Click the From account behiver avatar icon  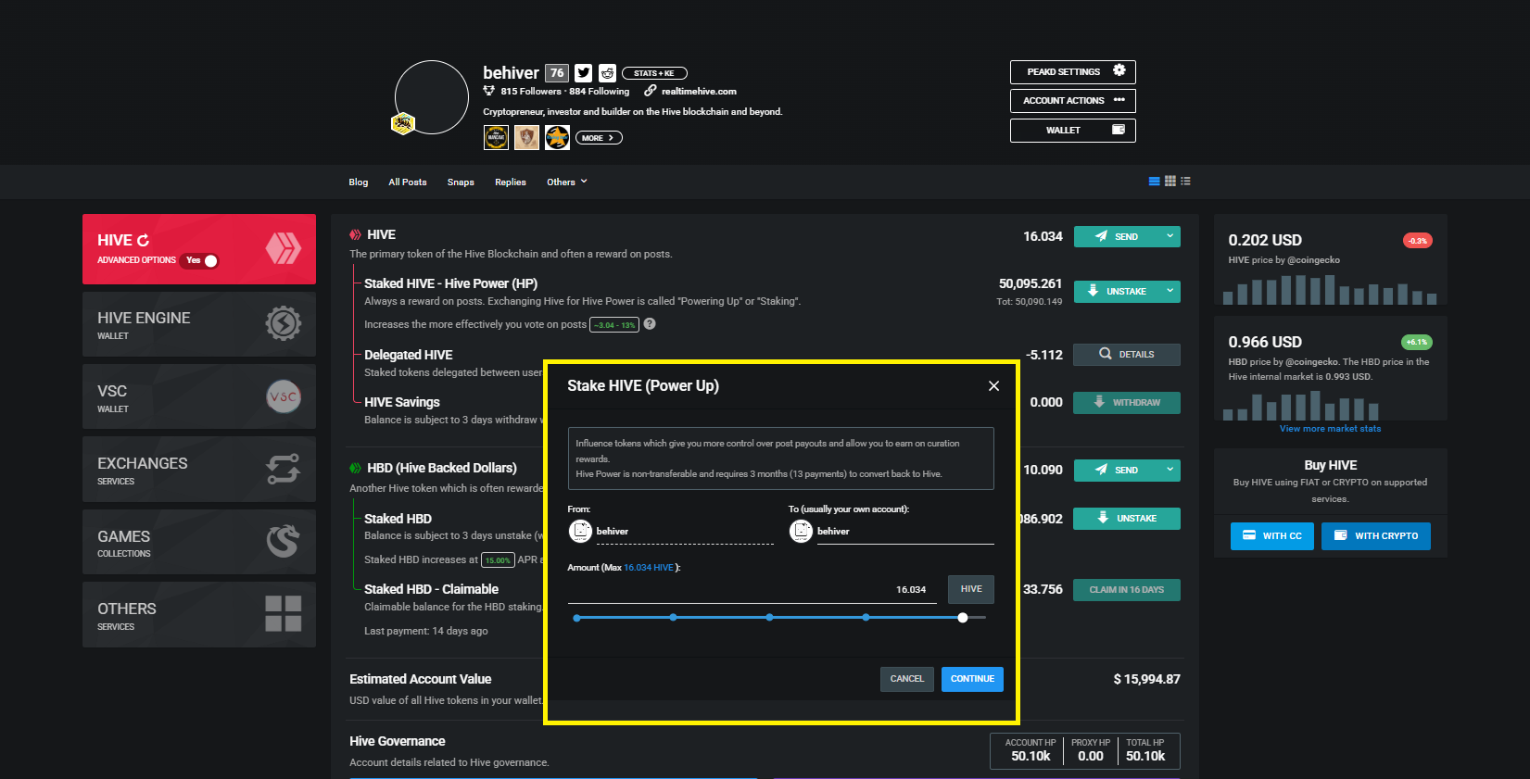(580, 531)
